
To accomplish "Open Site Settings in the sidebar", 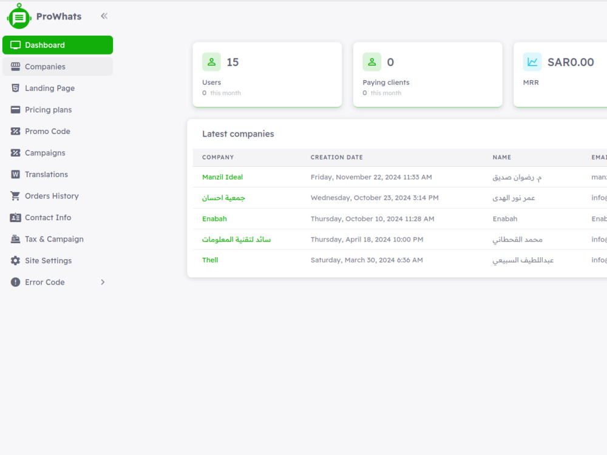I will (x=58, y=261).
